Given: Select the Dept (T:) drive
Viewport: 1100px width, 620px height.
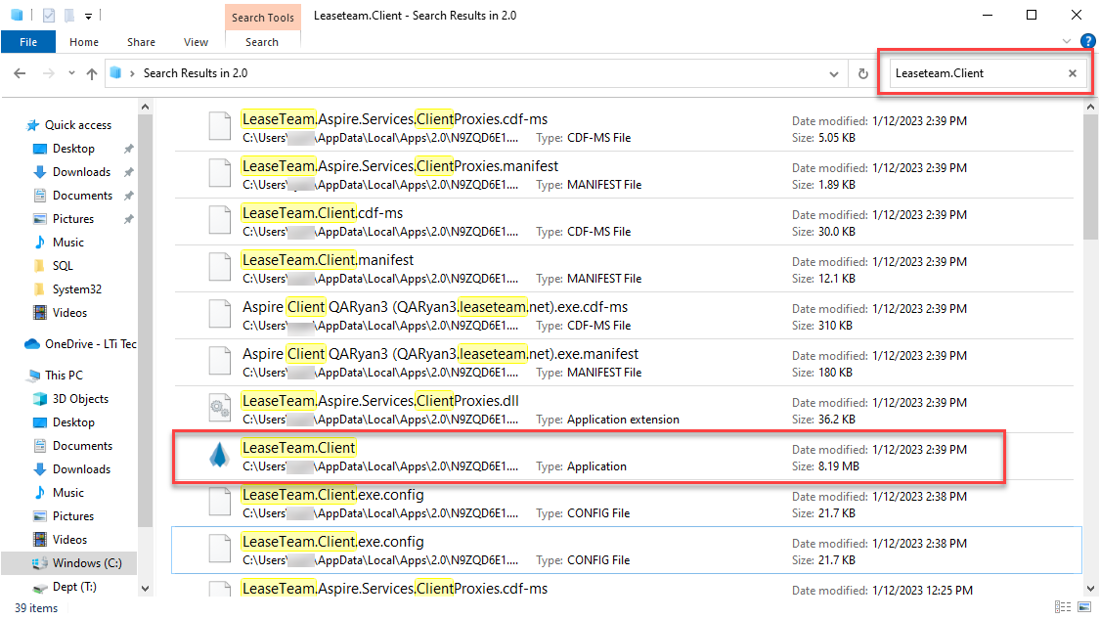Looking at the screenshot, I should [x=73, y=587].
